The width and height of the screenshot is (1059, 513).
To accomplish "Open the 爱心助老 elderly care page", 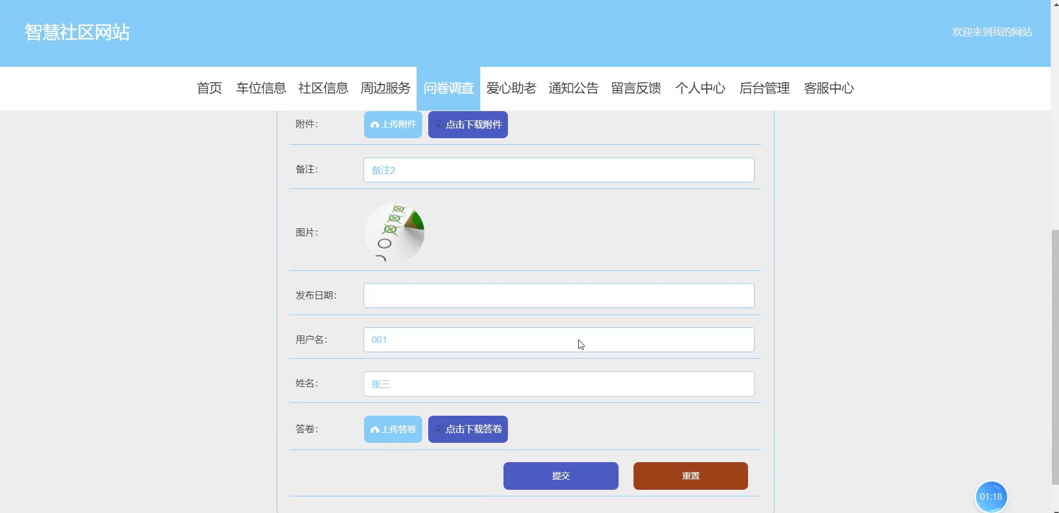I will pos(511,88).
